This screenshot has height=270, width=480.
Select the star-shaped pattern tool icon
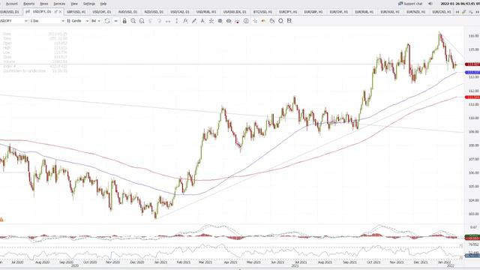tap(211, 21)
